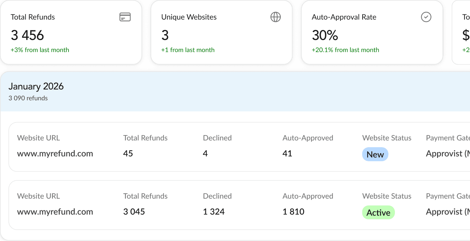
Task: Click the Total Refunds value 3 045
Action: point(134,212)
